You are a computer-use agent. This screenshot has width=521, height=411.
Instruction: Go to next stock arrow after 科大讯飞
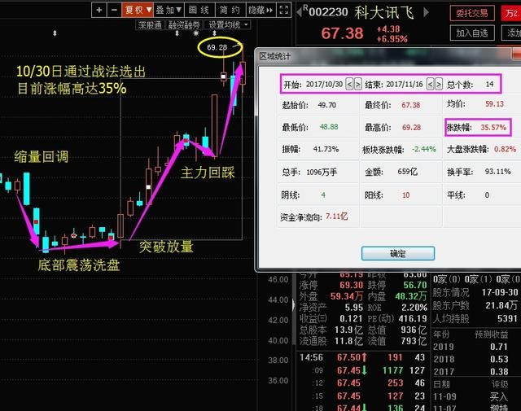tap(426, 13)
